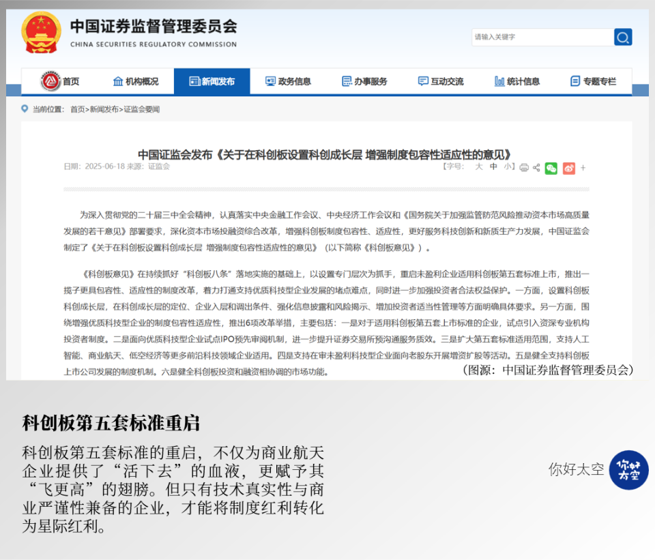Share article via green WeChat icon
655x560 pixels.
[551, 168]
